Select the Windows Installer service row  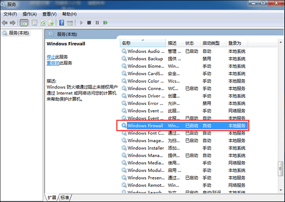pos(184,148)
